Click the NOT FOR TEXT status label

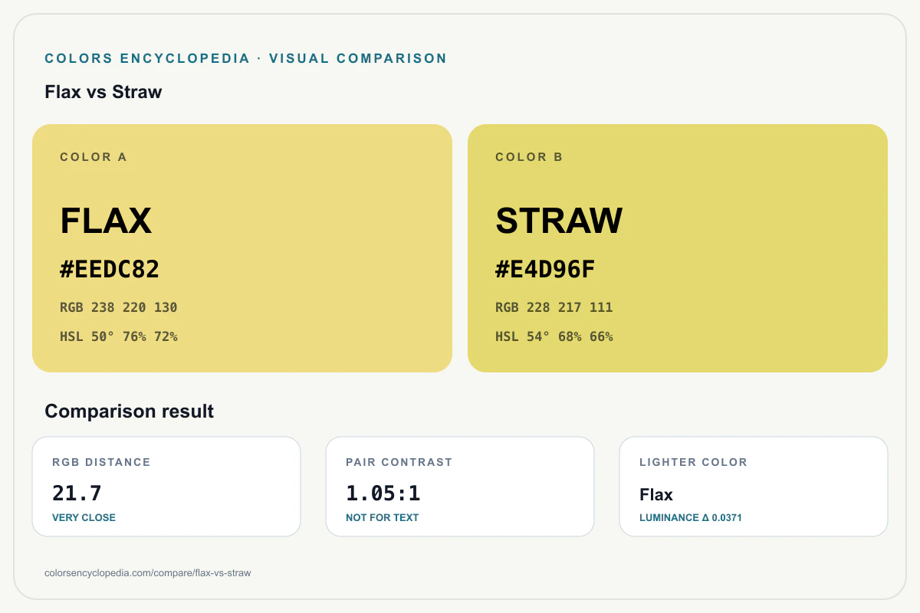383,517
